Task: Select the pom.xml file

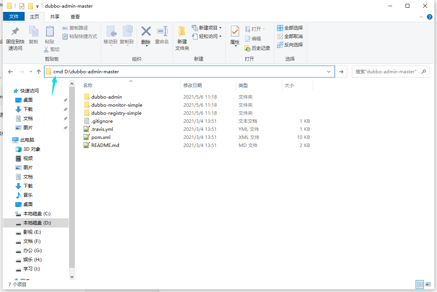Action: pyautogui.click(x=101, y=137)
